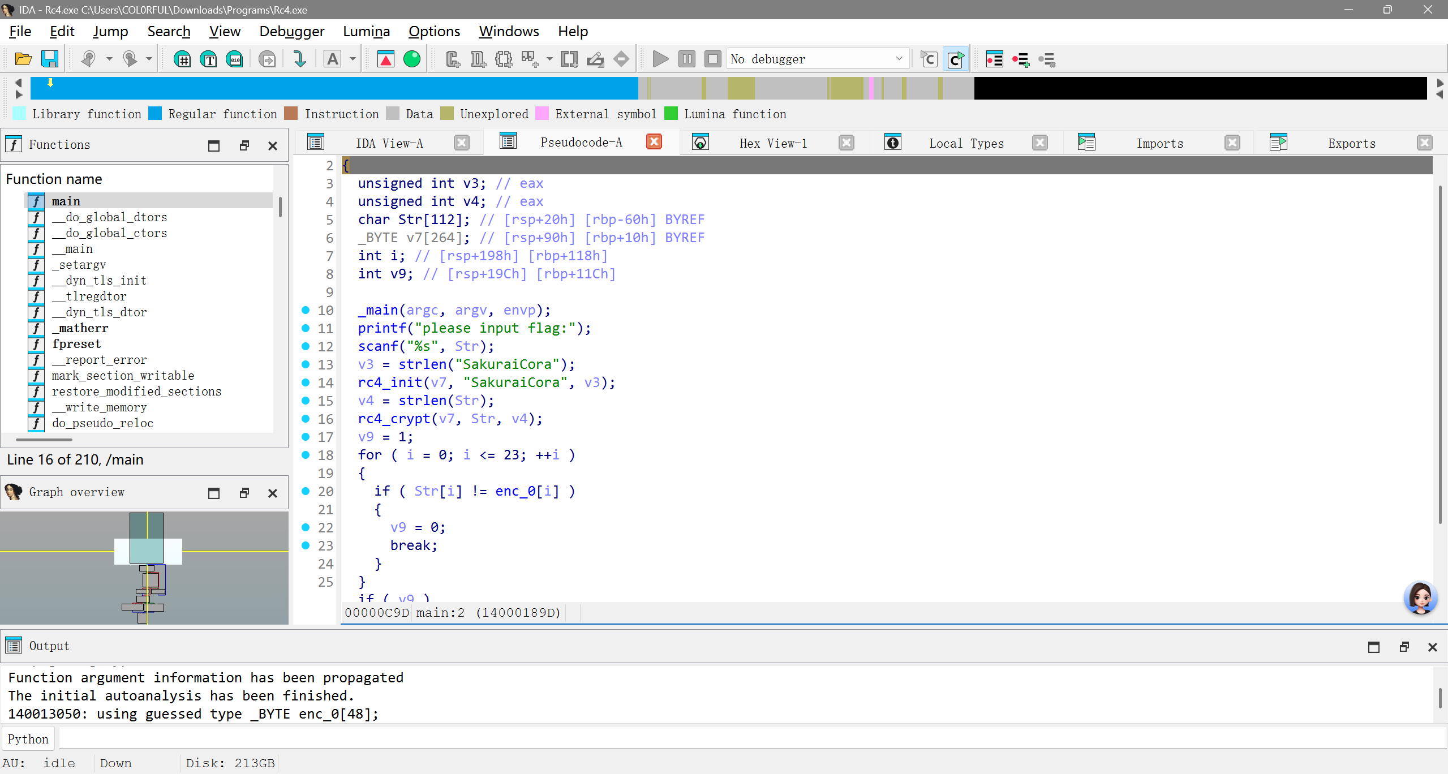Toggle breakpoint dot on line 16

306,419
